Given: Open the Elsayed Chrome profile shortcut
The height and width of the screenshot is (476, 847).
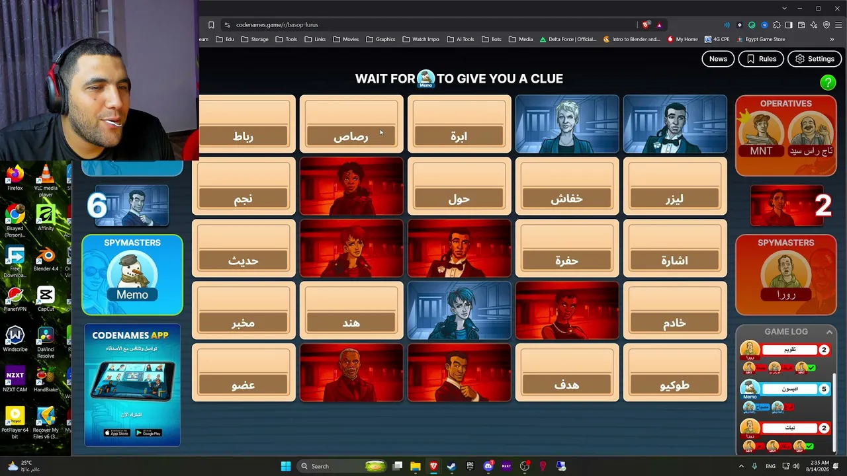Looking at the screenshot, I should click(x=15, y=221).
